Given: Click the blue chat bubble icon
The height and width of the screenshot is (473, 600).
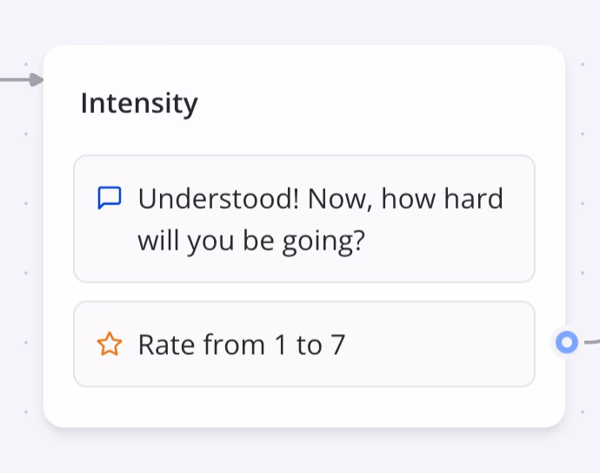Looking at the screenshot, I should coord(109,198).
